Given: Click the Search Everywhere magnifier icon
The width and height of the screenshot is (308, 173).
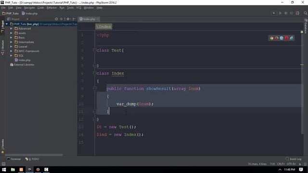Looking at the screenshot, I should pyautogui.click(x=305, y=13).
